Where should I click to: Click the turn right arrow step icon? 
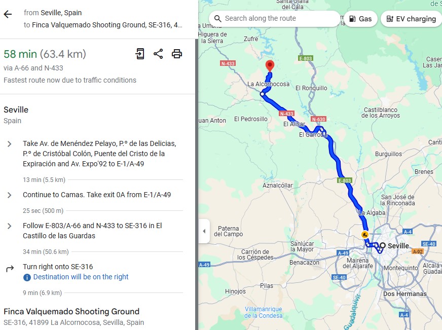click(x=10, y=269)
